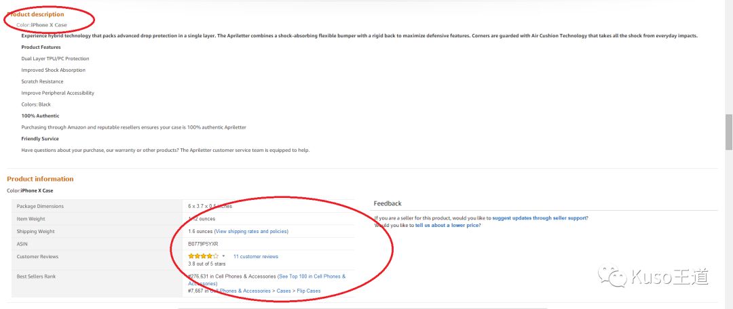Viewport: 733px width, 309px height.
Task: Click the 100% Authentic heading
Action: pyautogui.click(x=40, y=116)
